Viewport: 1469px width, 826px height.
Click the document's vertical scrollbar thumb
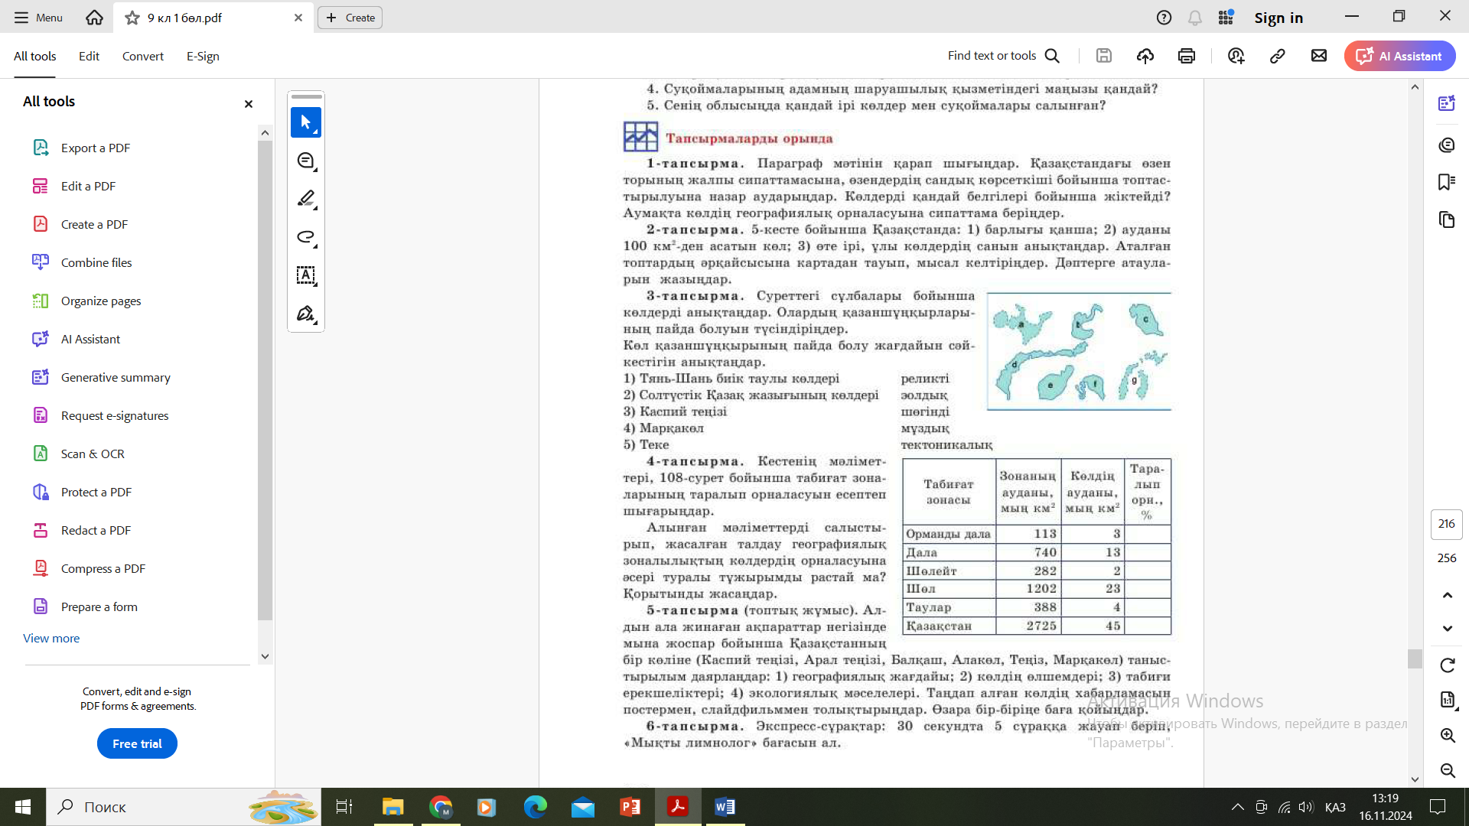coord(1415,659)
